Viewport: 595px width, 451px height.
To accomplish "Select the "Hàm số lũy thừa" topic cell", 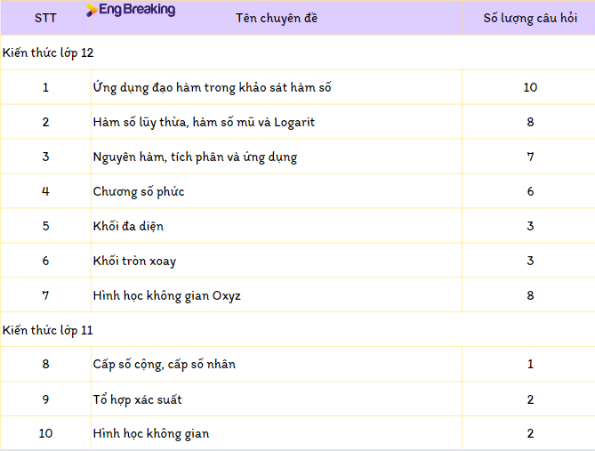I will 204,122.
